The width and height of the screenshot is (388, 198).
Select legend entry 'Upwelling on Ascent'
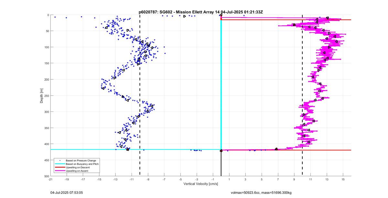(x=77, y=170)
